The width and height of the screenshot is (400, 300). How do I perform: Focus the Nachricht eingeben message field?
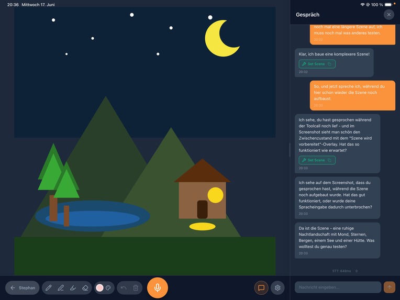click(338, 287)
